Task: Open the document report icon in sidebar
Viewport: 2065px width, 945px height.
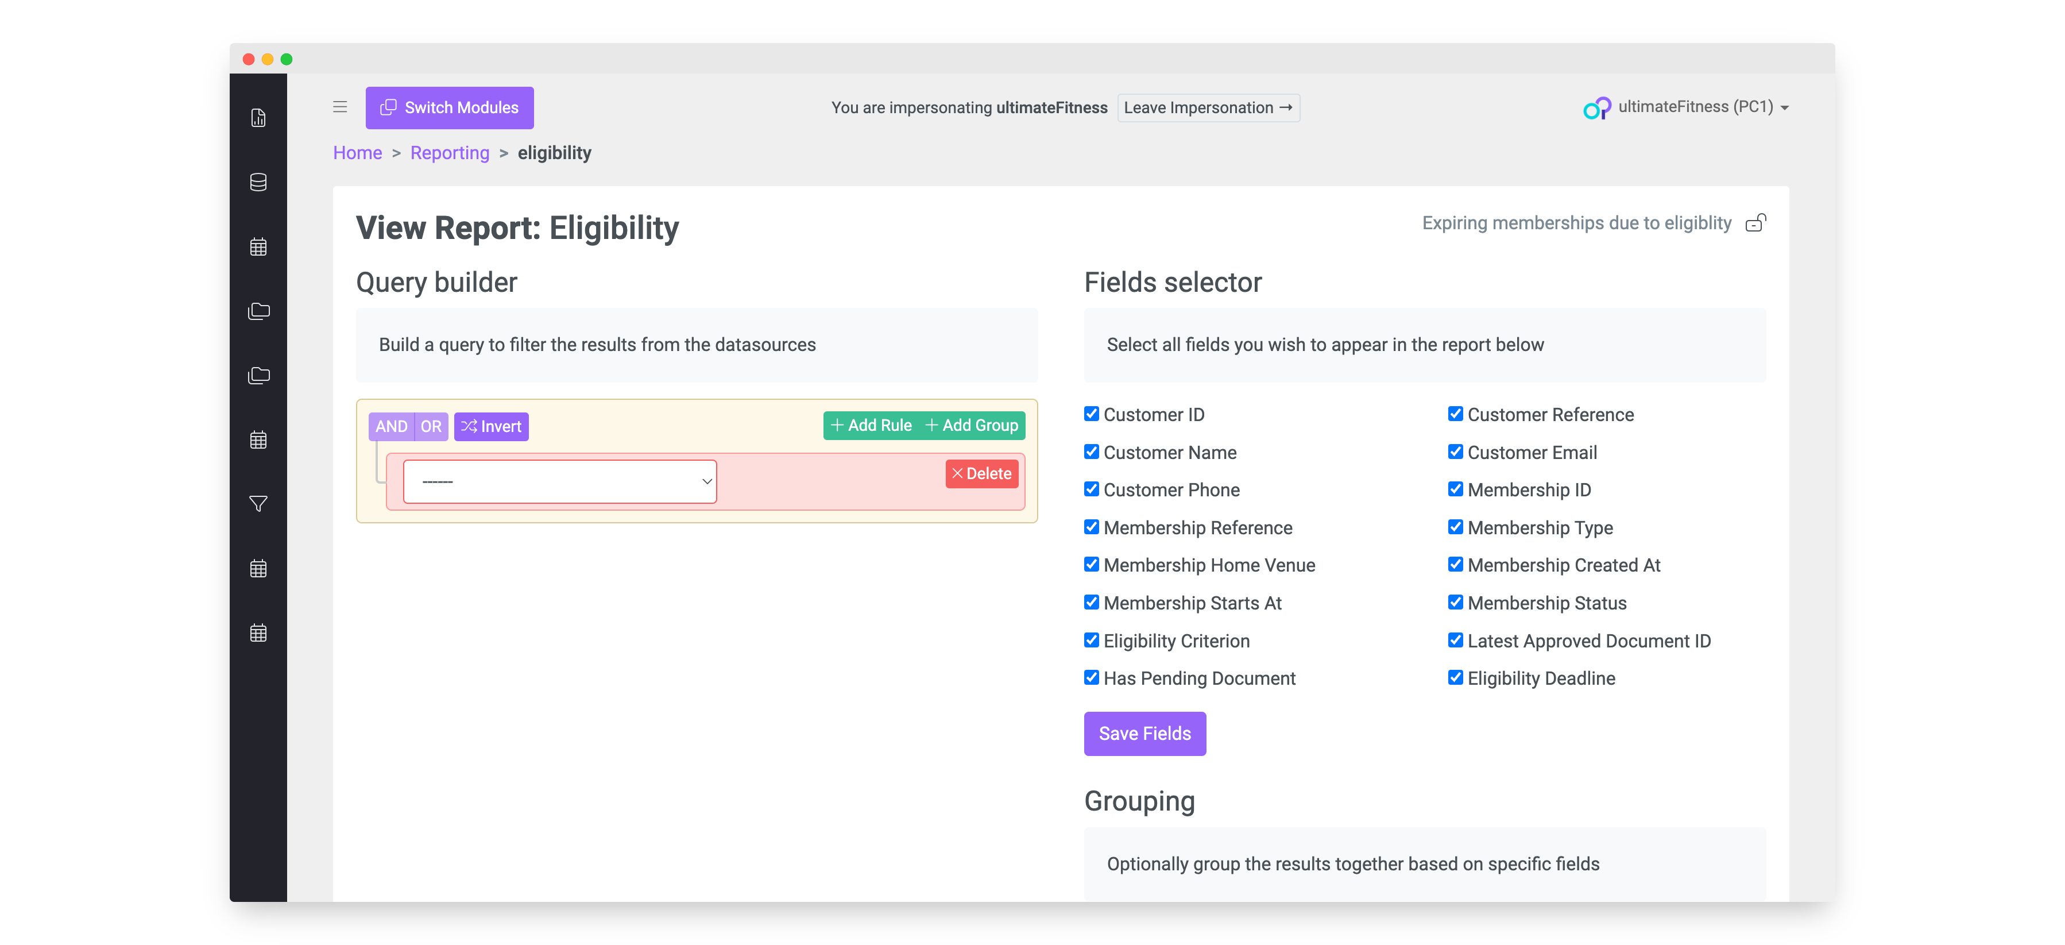Action: [258, 118]
